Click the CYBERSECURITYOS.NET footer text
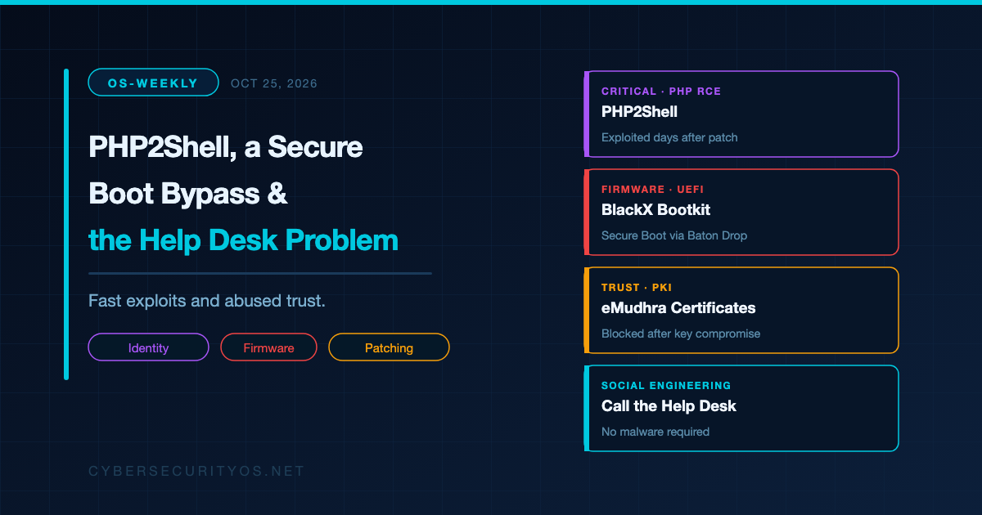The image size is (982, 515). pyautogui.click(x=196, y=472)
